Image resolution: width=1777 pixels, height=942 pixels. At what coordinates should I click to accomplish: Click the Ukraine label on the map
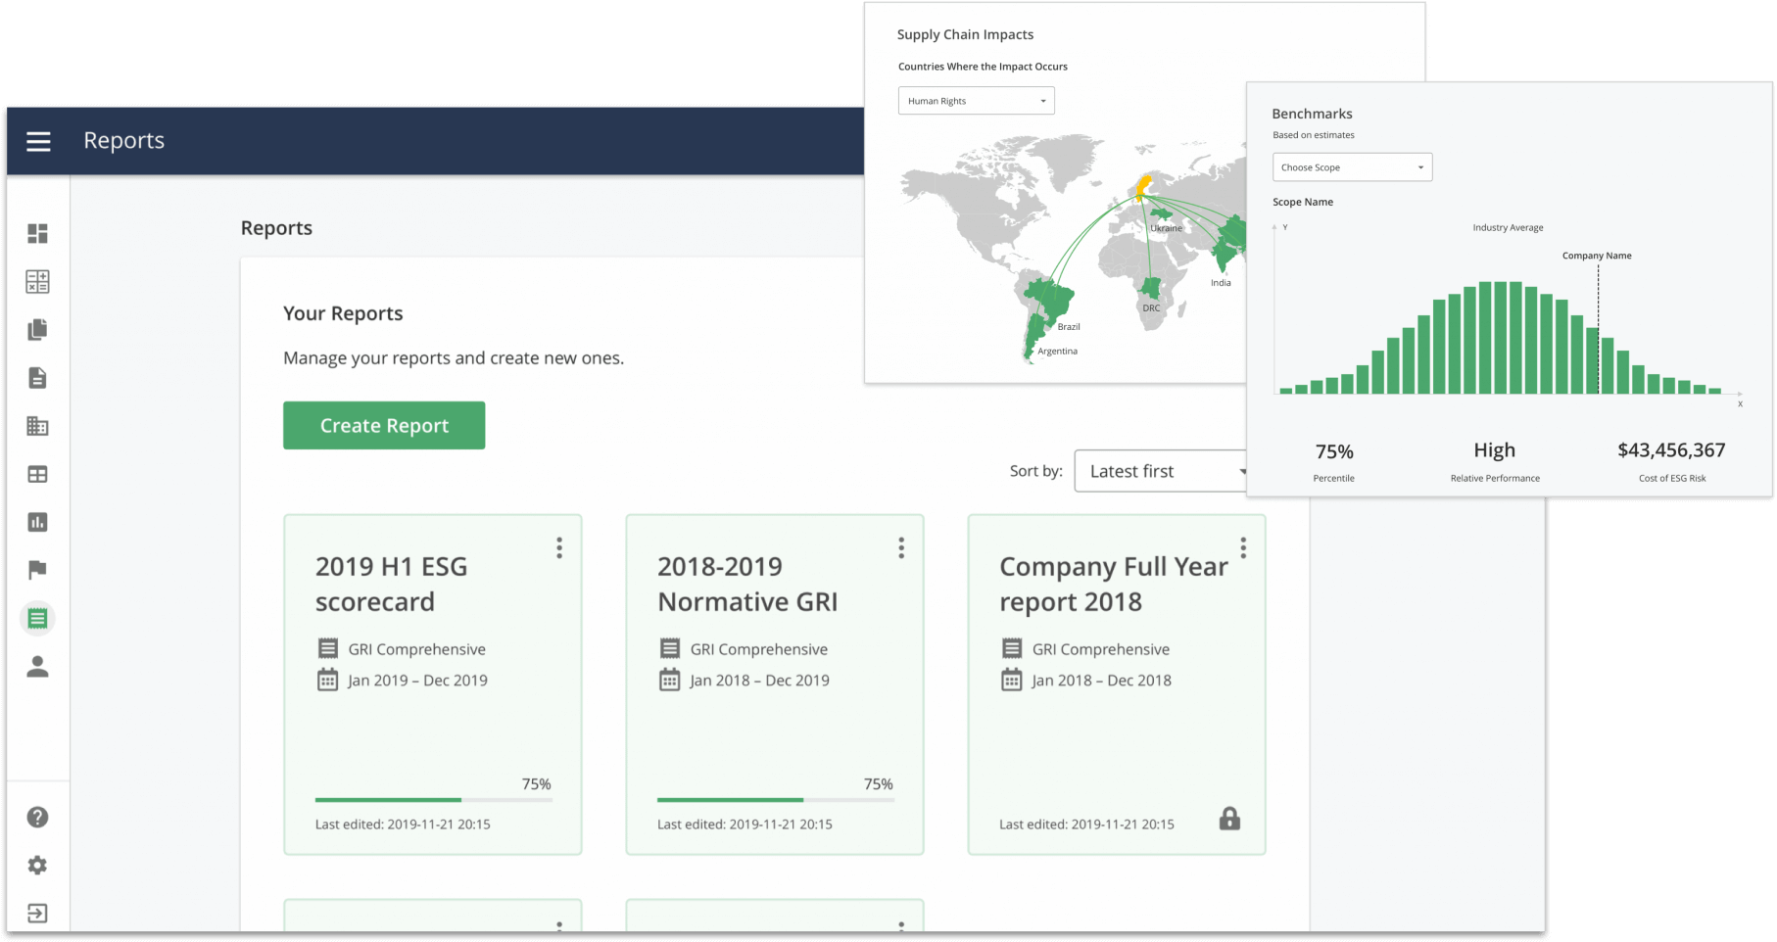coord(1166,228)
